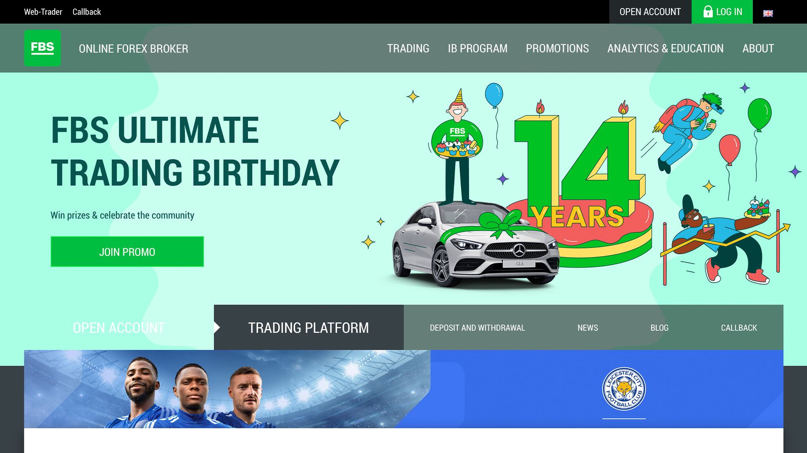Click the white arrow beside Trading Platform
The image size is (807, 453).
[x=217, y=328]
